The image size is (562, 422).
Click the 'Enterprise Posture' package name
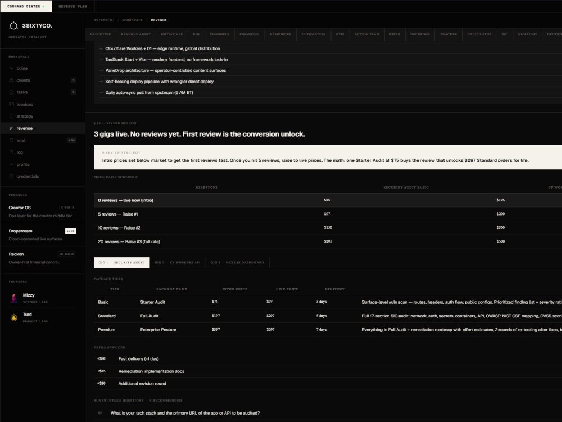(x=158, y=330)
